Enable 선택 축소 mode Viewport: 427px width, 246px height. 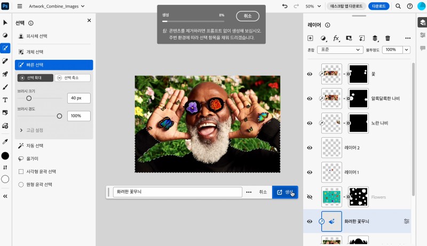pos(73,78)
